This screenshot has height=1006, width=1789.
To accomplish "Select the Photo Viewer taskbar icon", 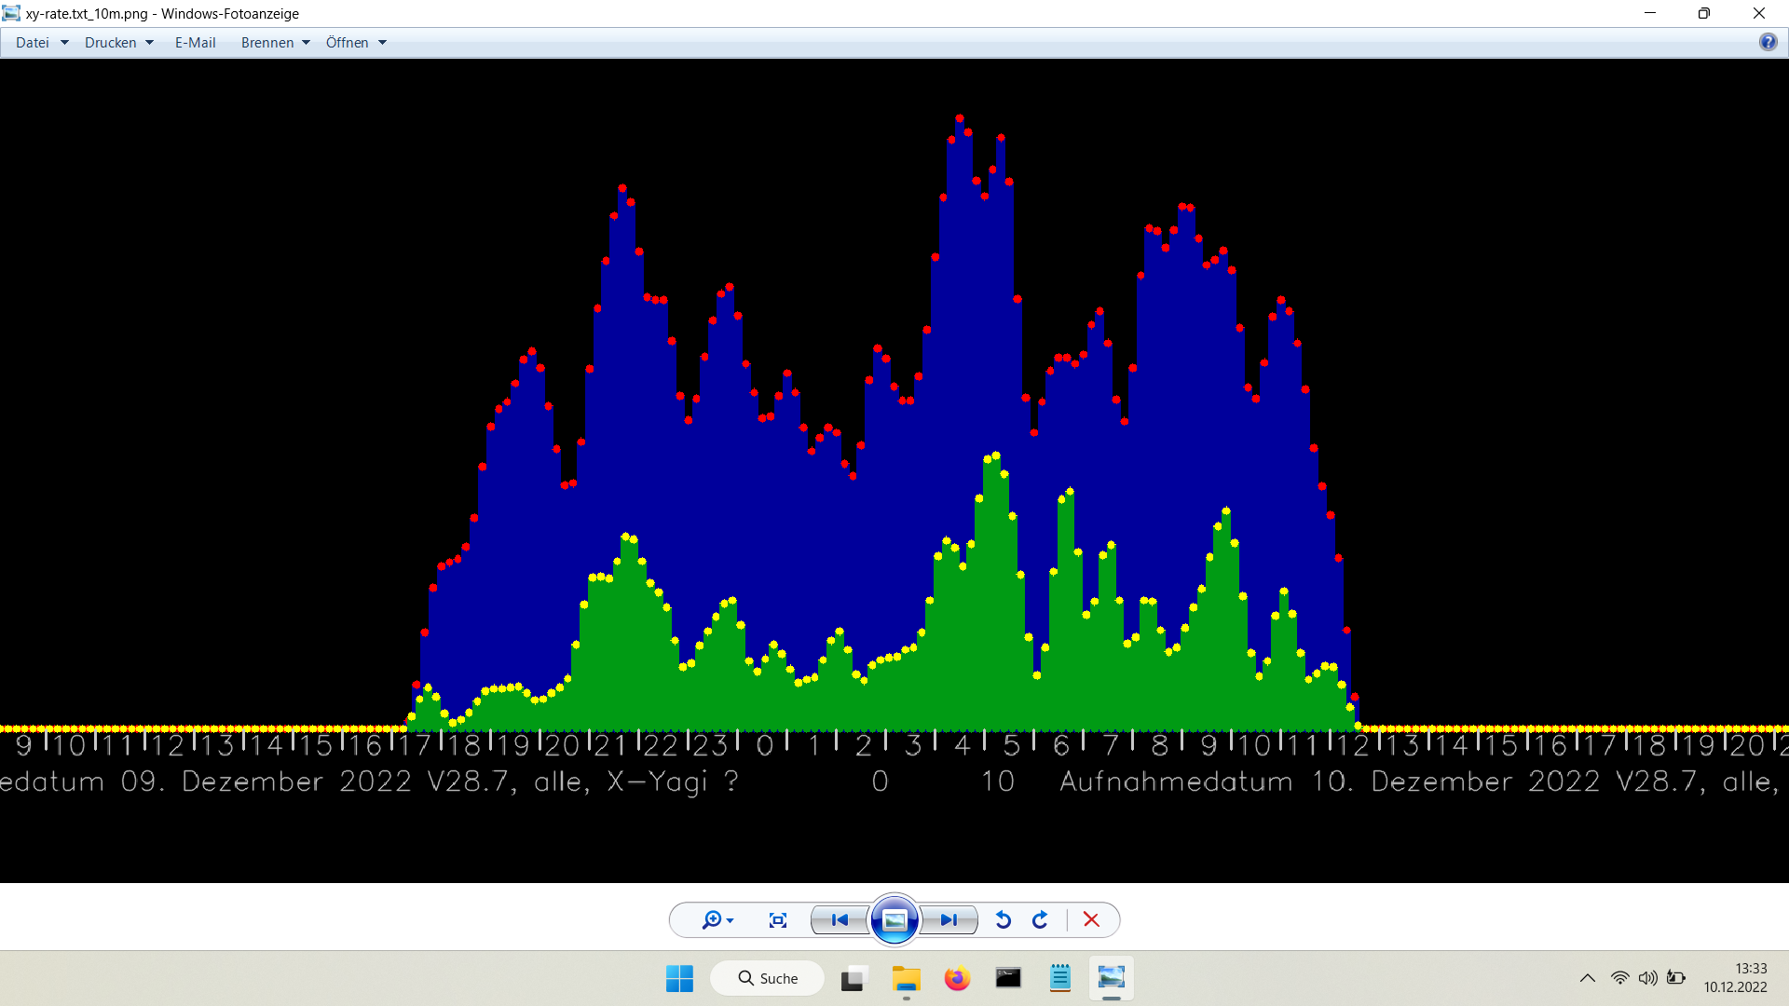I will 1112,979.
